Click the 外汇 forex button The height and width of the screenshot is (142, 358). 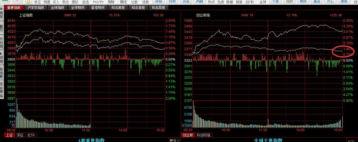[x=330, y=1]
